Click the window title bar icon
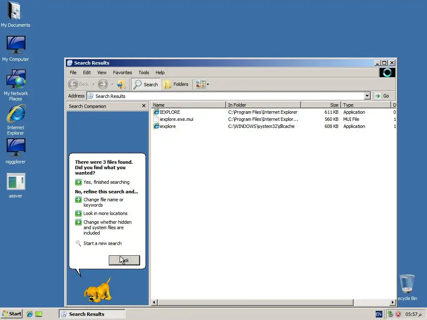Image resolution: width=427 pixels, height=320 pixels. [70, 63]
